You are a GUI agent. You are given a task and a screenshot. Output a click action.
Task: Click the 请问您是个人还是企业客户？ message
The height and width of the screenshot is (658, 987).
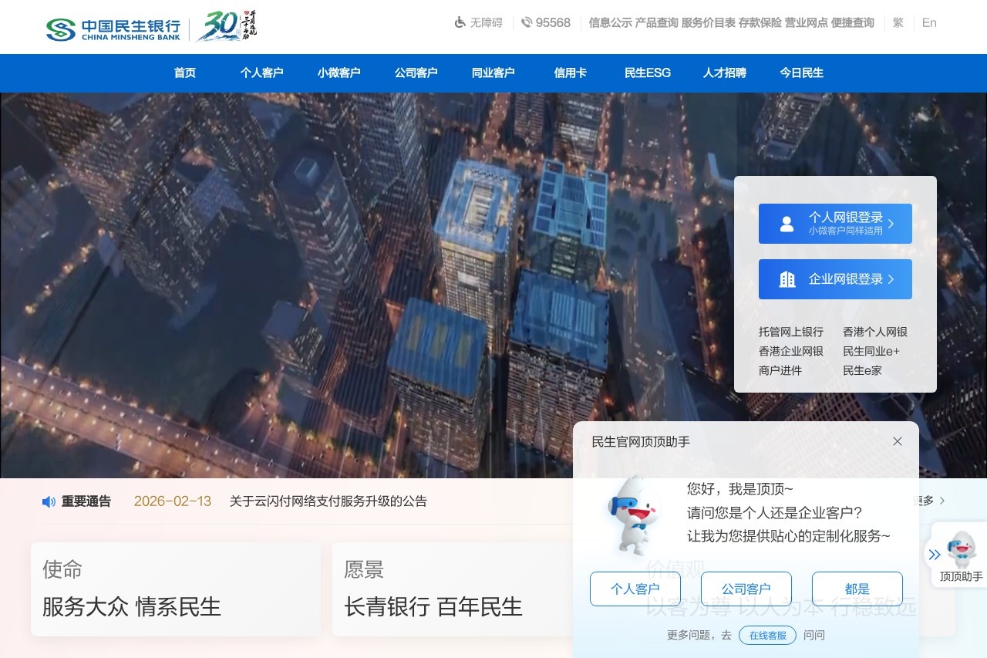[775, 512]
